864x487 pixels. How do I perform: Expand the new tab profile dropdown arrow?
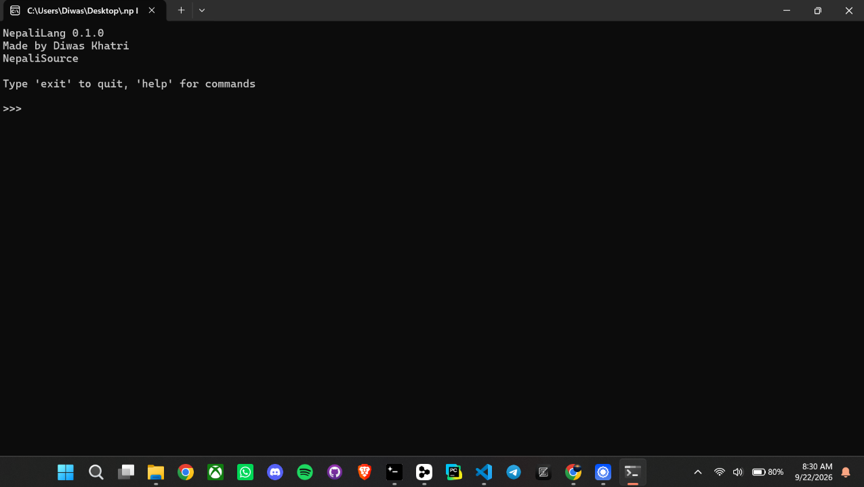(202, 10)
